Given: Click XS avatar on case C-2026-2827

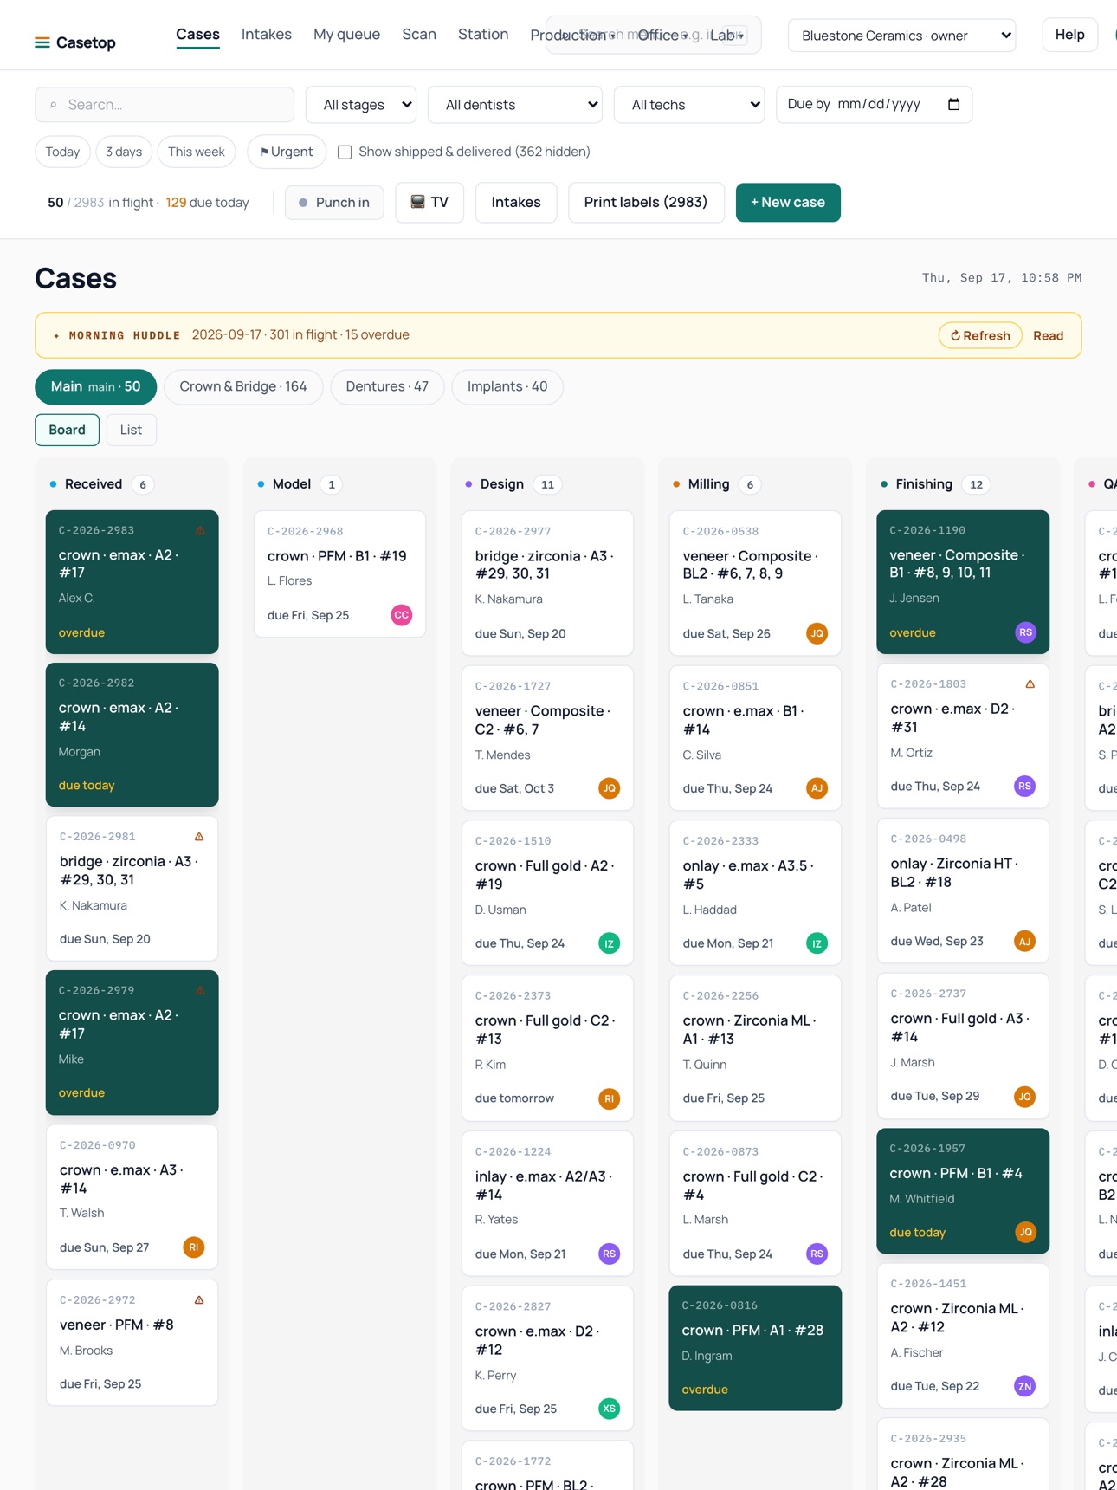Looking at the screenshot, I should click(x=609, y=1409).
